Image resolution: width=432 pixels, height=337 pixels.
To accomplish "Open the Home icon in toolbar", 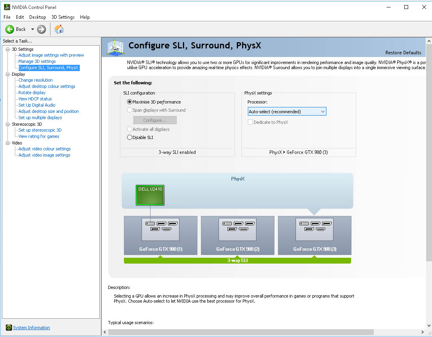I will coord(59,29).
